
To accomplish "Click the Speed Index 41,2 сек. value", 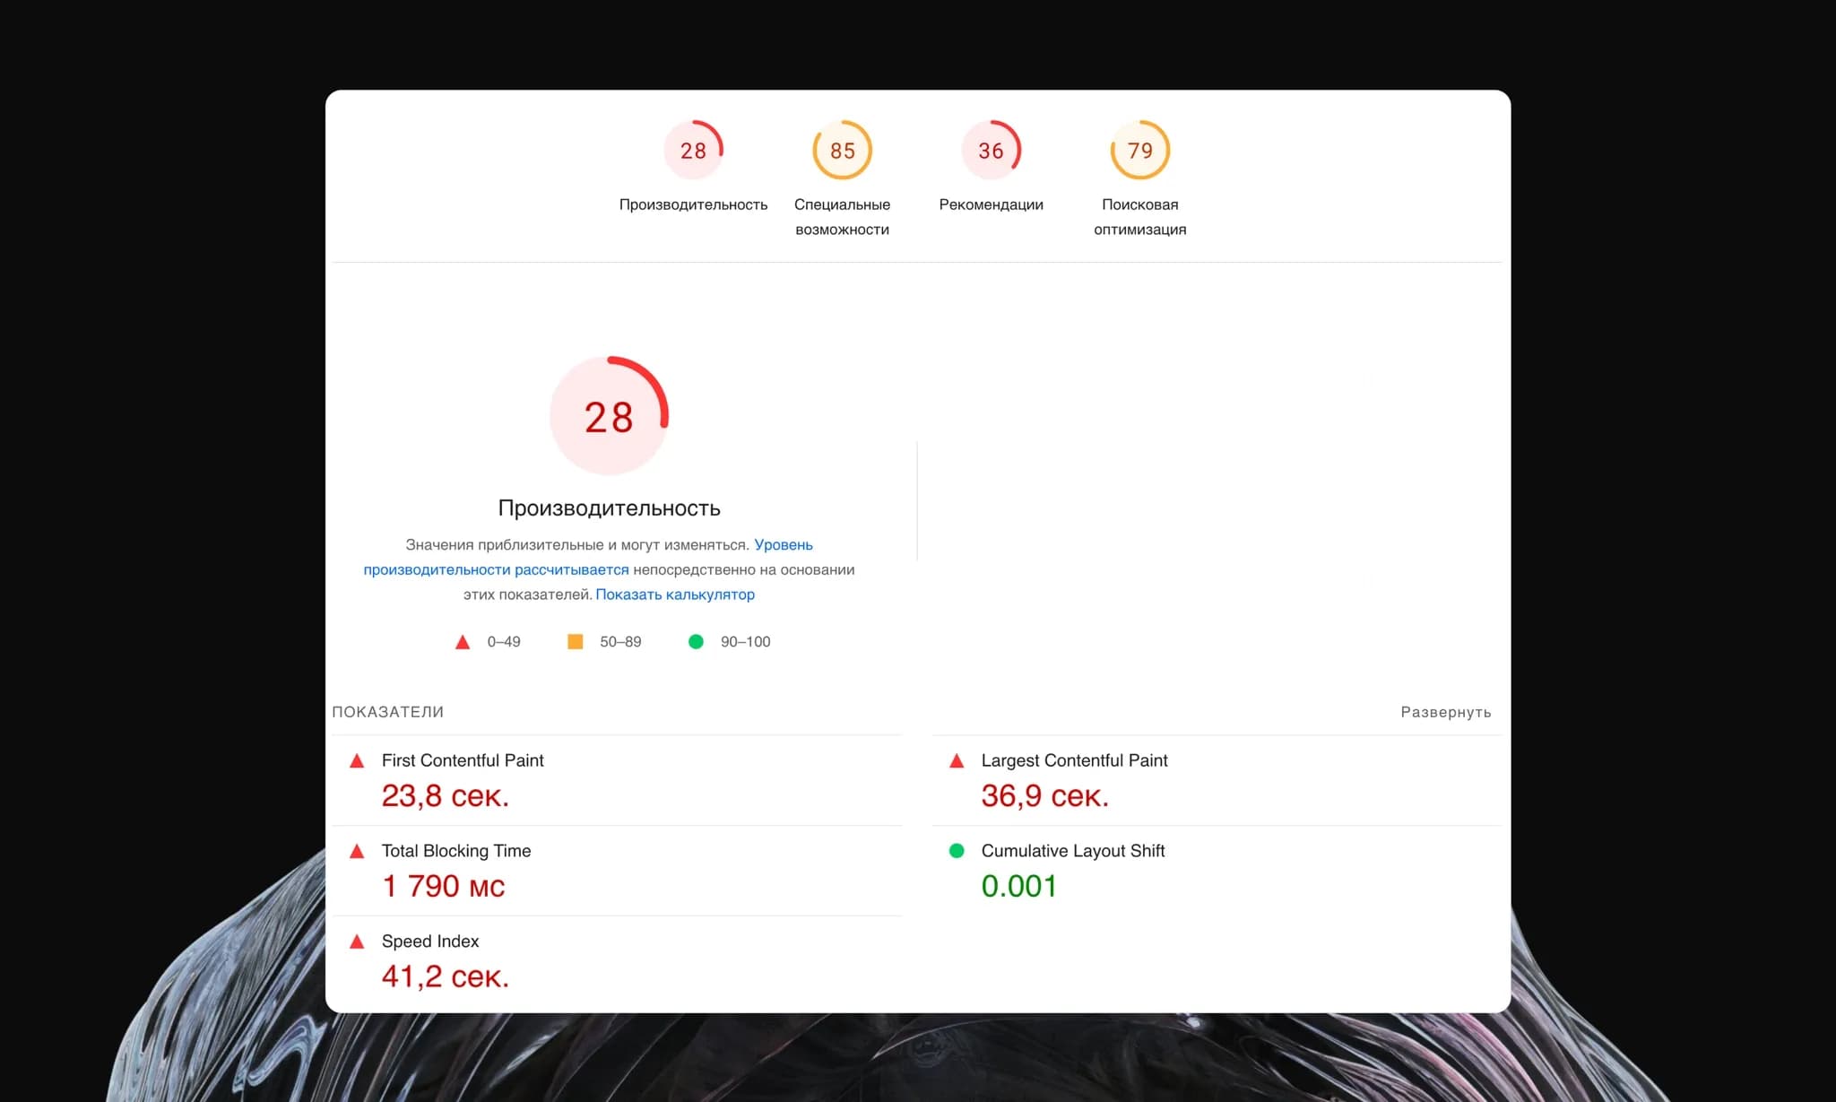I will coord(446,976).
